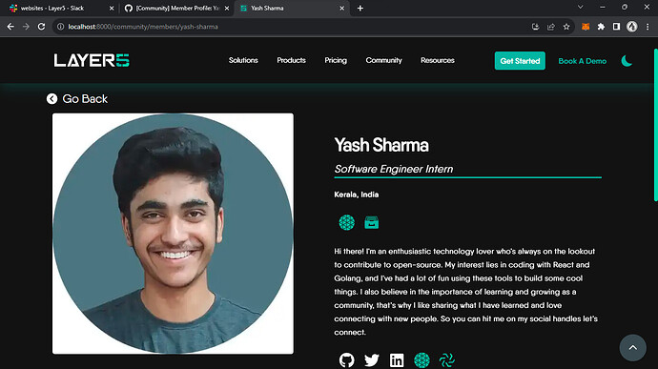Expand the tab search chevron

click(x=581, y=7)
